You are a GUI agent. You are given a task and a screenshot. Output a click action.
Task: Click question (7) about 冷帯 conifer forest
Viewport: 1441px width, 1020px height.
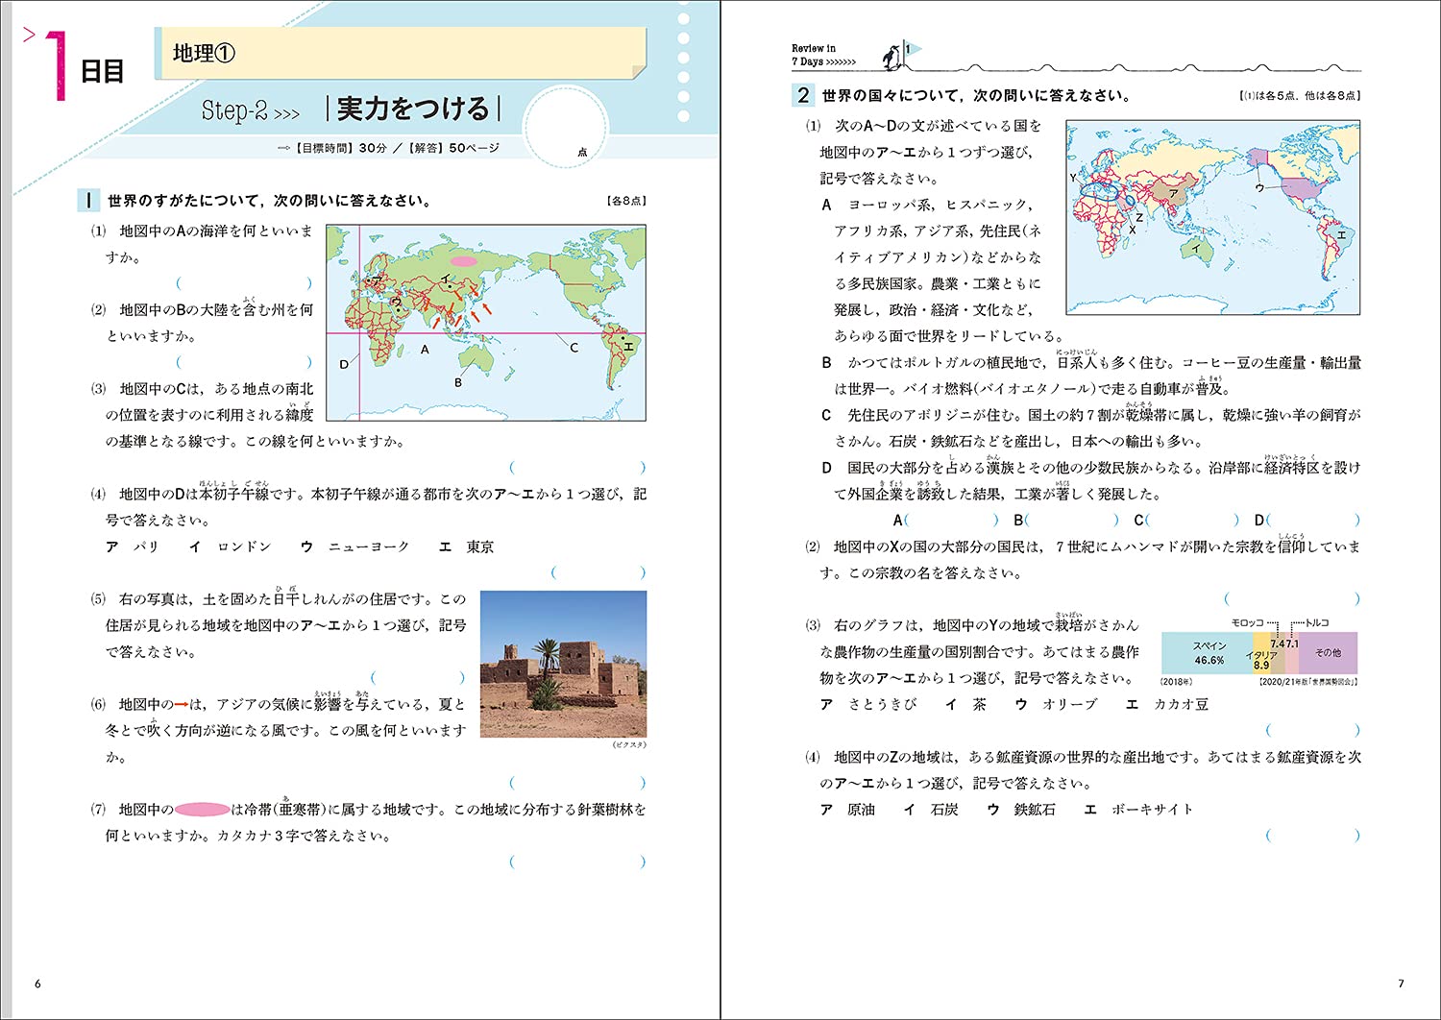[x=368, y=822]
